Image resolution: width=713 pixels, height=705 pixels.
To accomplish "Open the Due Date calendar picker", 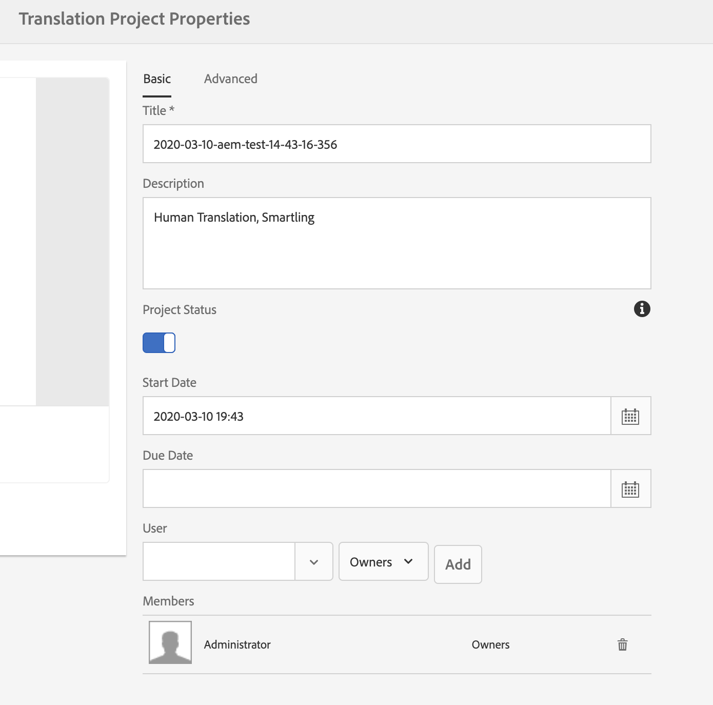I will pos(630,488).
